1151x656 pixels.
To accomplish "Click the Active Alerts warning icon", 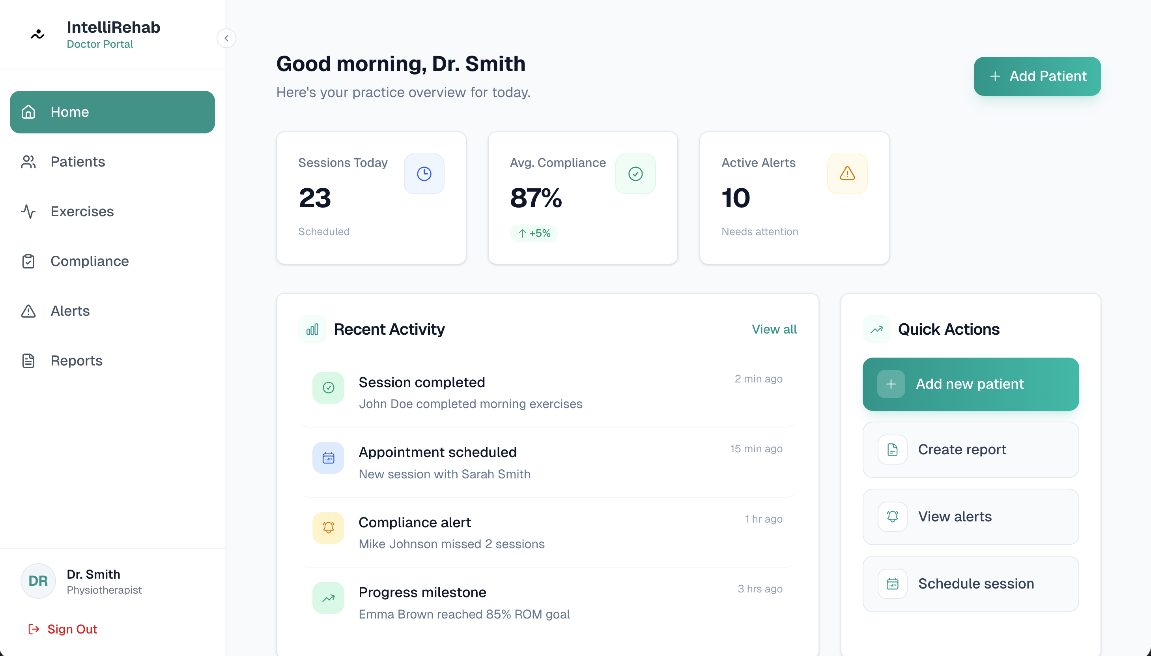I will [847, 174].
